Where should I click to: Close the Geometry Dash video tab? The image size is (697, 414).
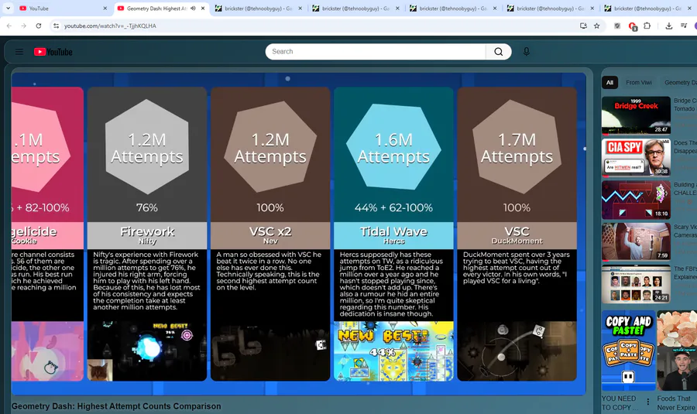coord(203,8)
